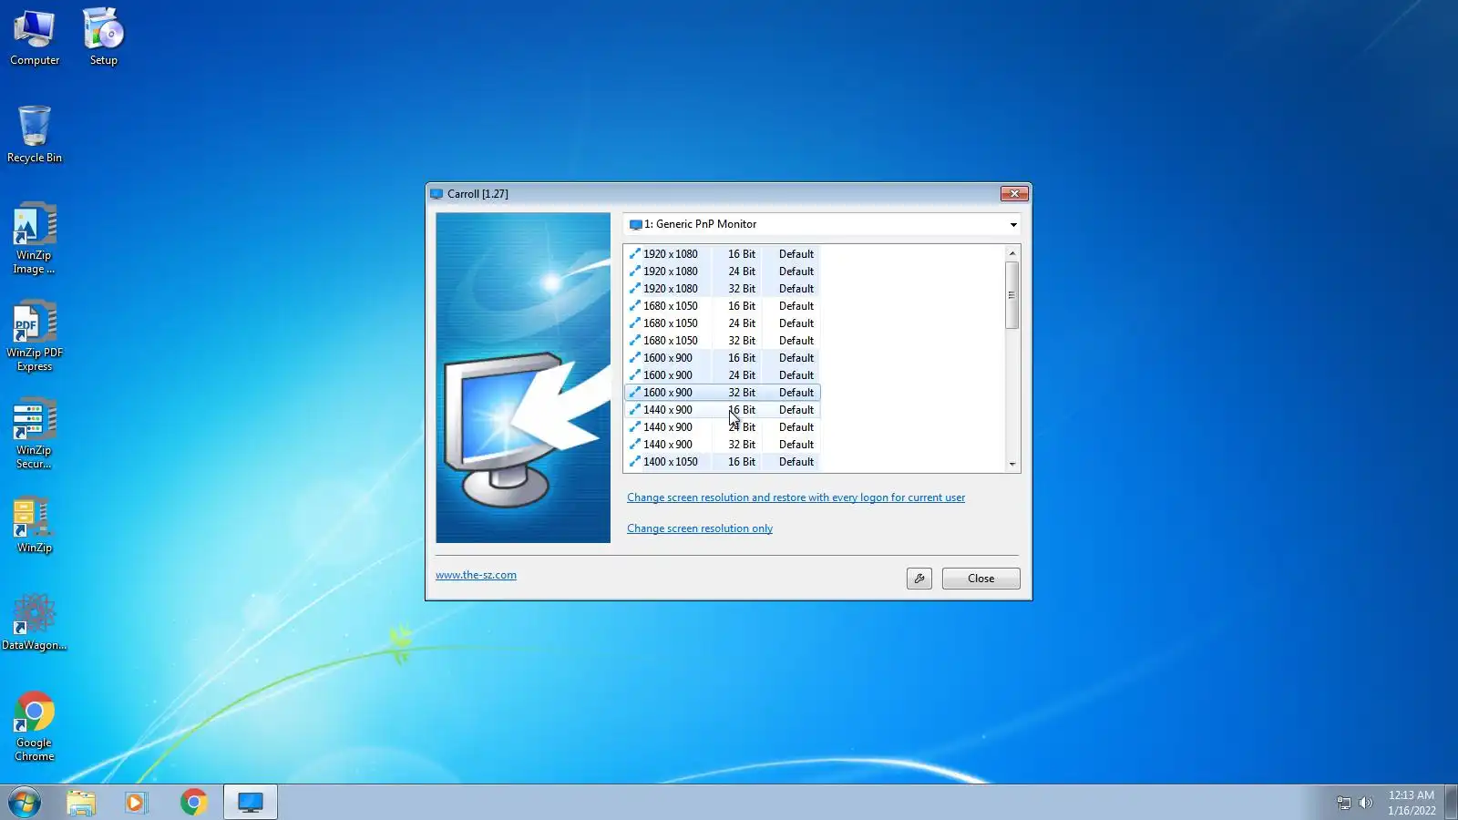Click Change screen resolution only link
The width and height of the screenshot is (1458, 820).
coord(700,528)
